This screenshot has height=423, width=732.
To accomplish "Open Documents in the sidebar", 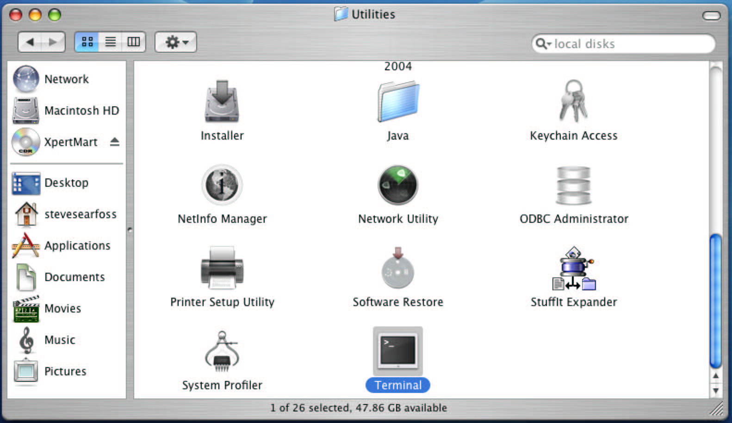I will 67,277.
